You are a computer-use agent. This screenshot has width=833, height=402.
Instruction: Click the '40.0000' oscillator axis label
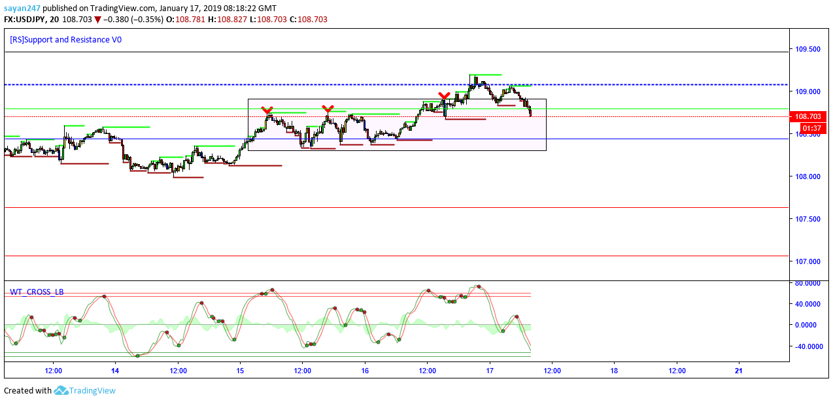point(807,304)
